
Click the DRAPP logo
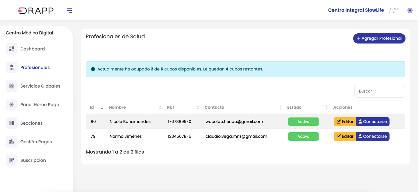[36, 11]
